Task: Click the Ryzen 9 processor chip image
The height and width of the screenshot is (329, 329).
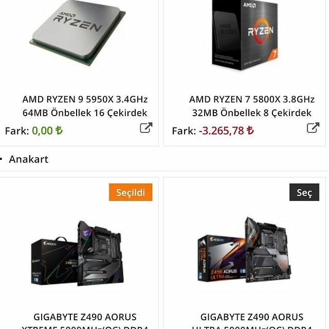Action: pos(78,33)
